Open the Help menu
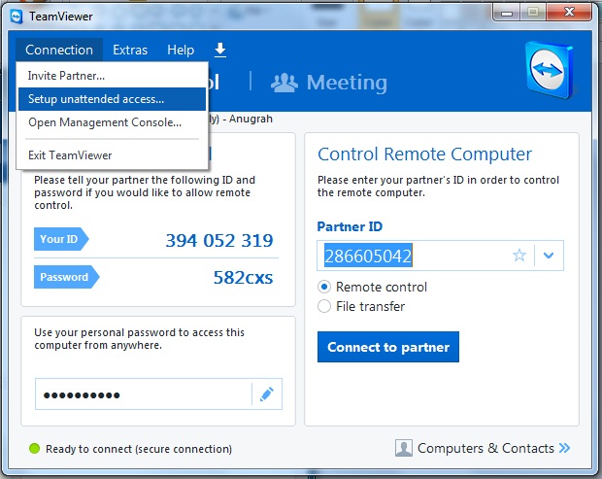This screenshot has width=602, height=479. coord(181,50)
